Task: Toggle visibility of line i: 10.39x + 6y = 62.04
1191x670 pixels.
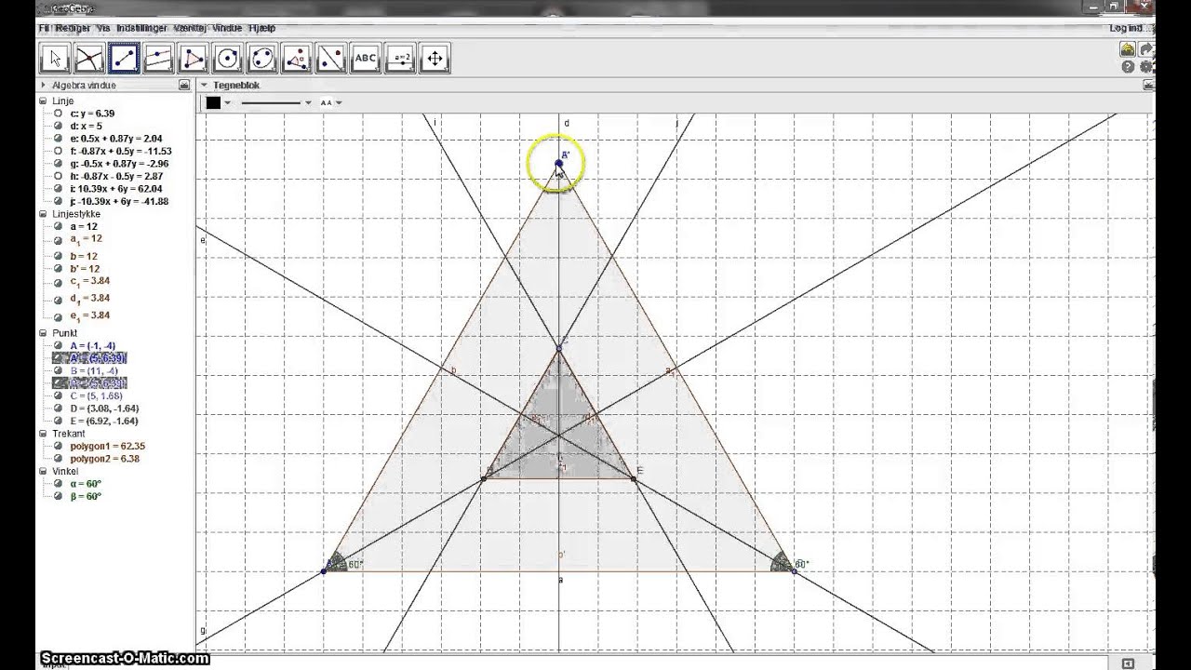Action: coord(58,189)
